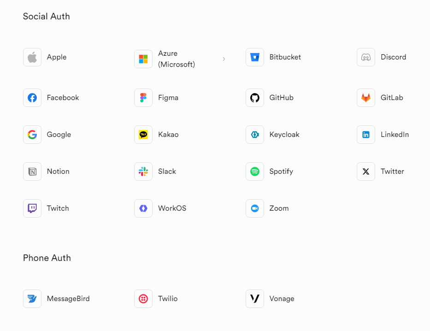Open the Kakao Talk icon
The image size is (430, 331).
point(143,135)
